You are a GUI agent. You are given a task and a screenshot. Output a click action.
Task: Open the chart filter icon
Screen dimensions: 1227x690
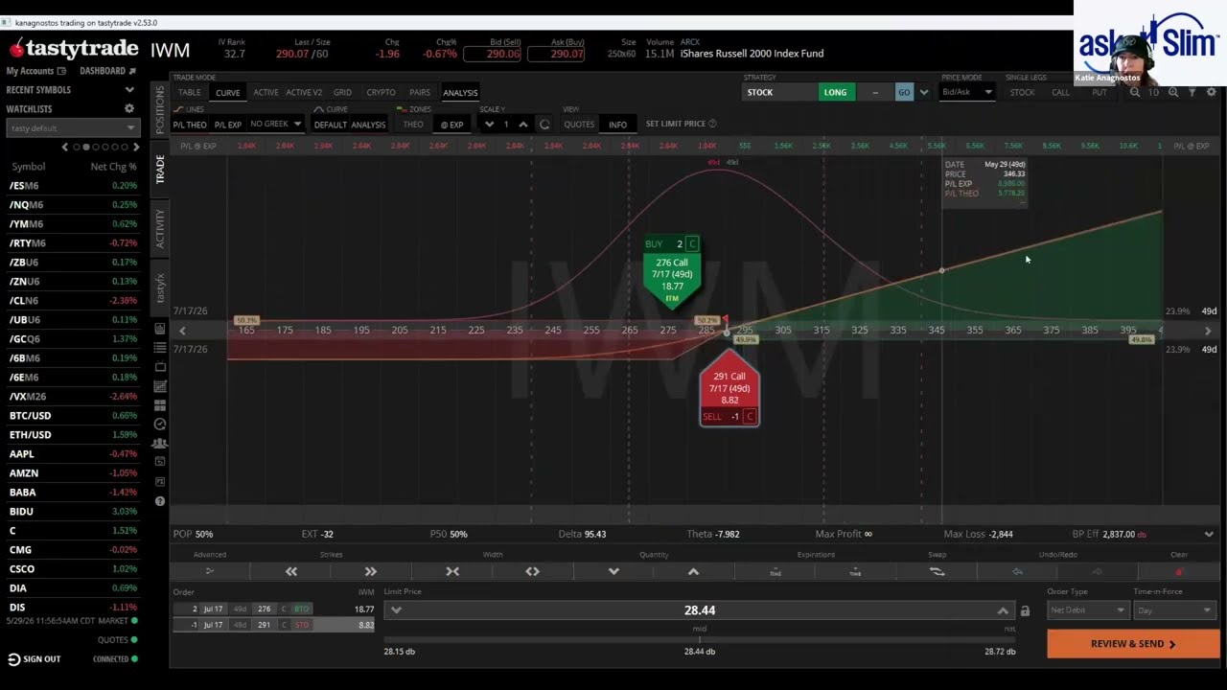coord(1192,92)
